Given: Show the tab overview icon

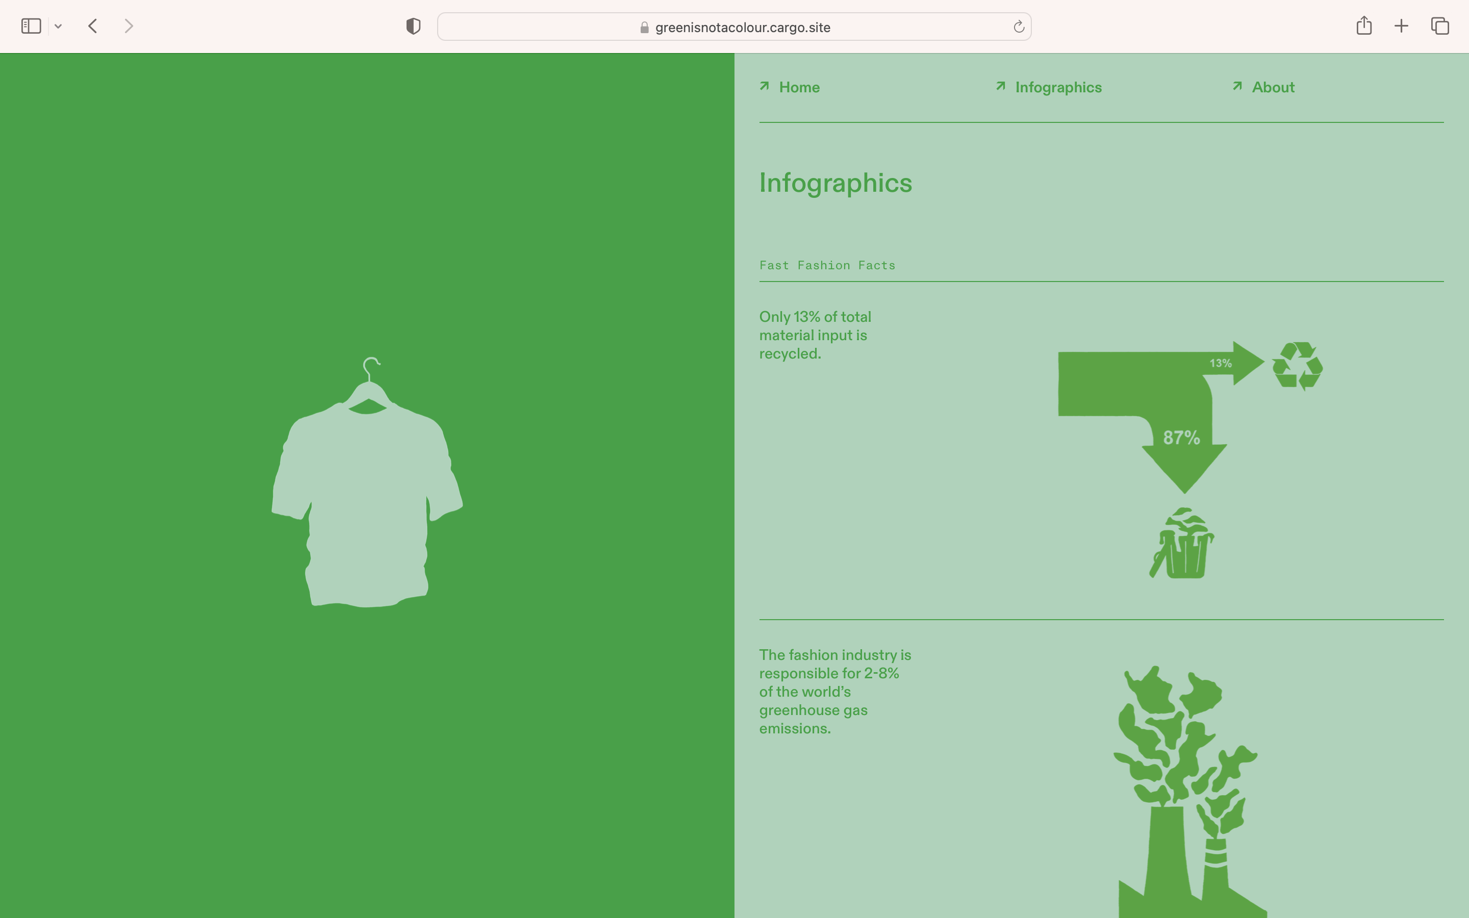Looking at the screenshot, I should click(1440, 26).
